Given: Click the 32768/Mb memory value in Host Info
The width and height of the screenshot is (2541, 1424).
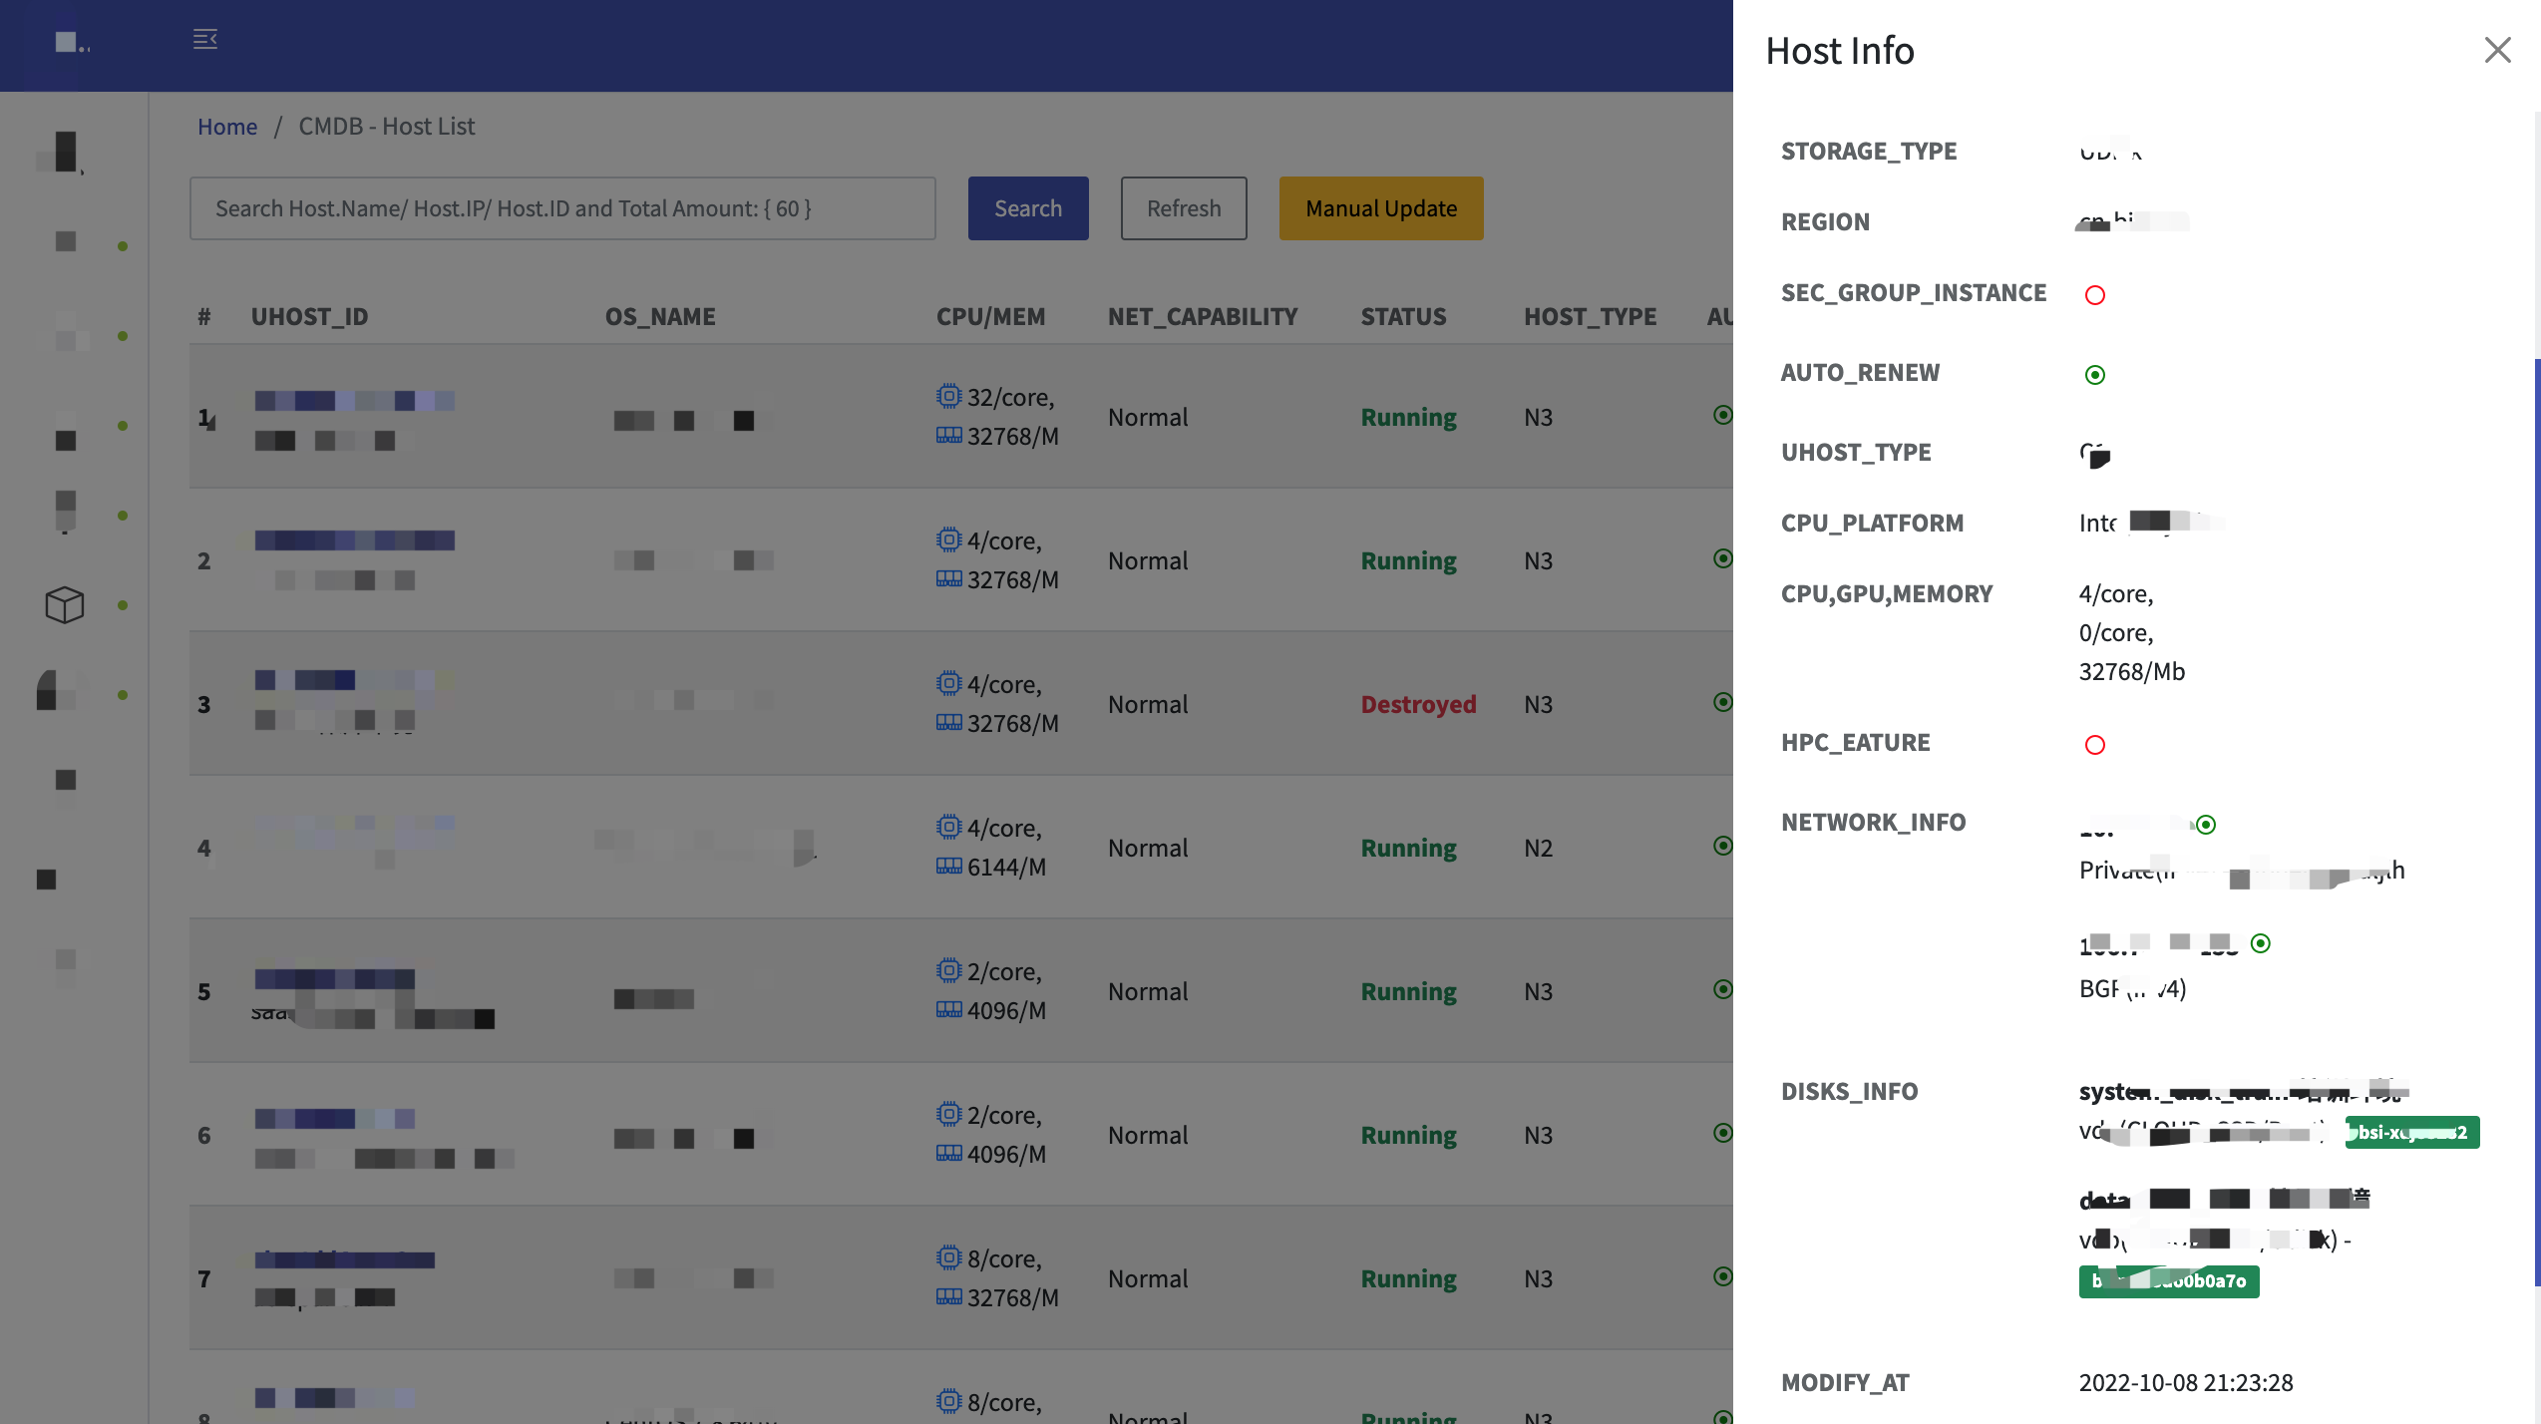Looking at the screenshot, I should tap(2132, 671).
